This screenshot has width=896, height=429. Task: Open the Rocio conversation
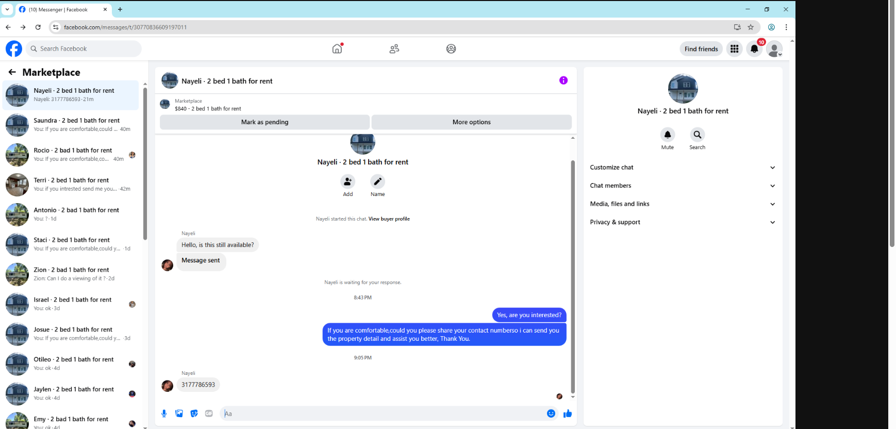coord(71,155)
